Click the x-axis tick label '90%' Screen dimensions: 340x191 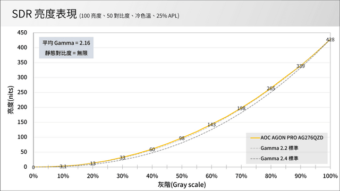[x=301, y=176]
